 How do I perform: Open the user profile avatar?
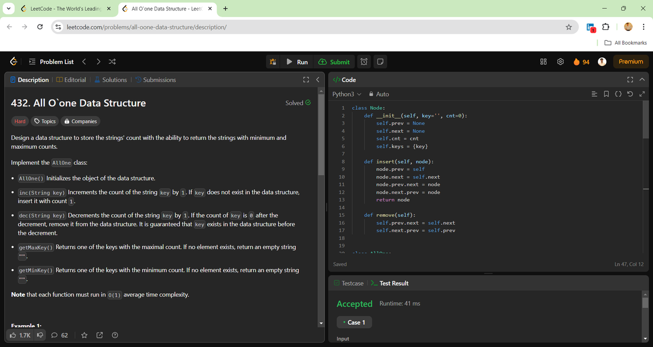pyautogui.click(x=602, y=62)
